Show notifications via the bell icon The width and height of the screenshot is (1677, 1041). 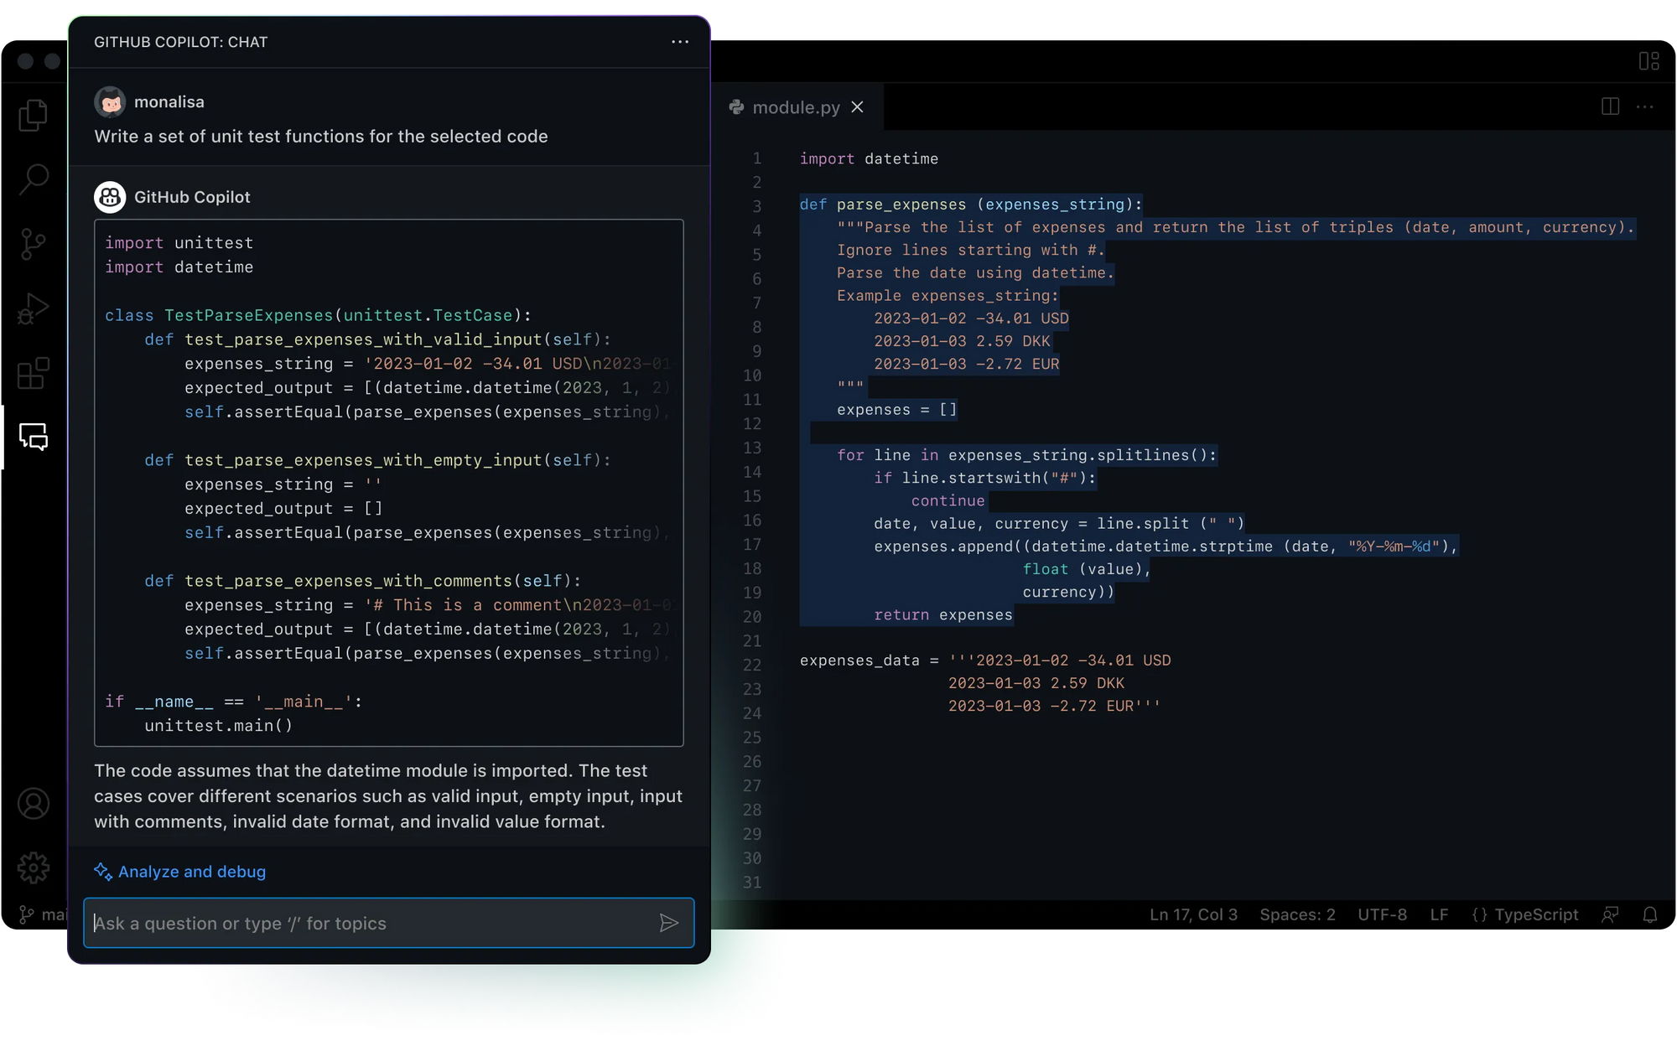pyautogui.click(x=1650, y=914)
